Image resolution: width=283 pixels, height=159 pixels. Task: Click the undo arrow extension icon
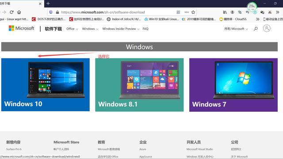coord(247,12)
